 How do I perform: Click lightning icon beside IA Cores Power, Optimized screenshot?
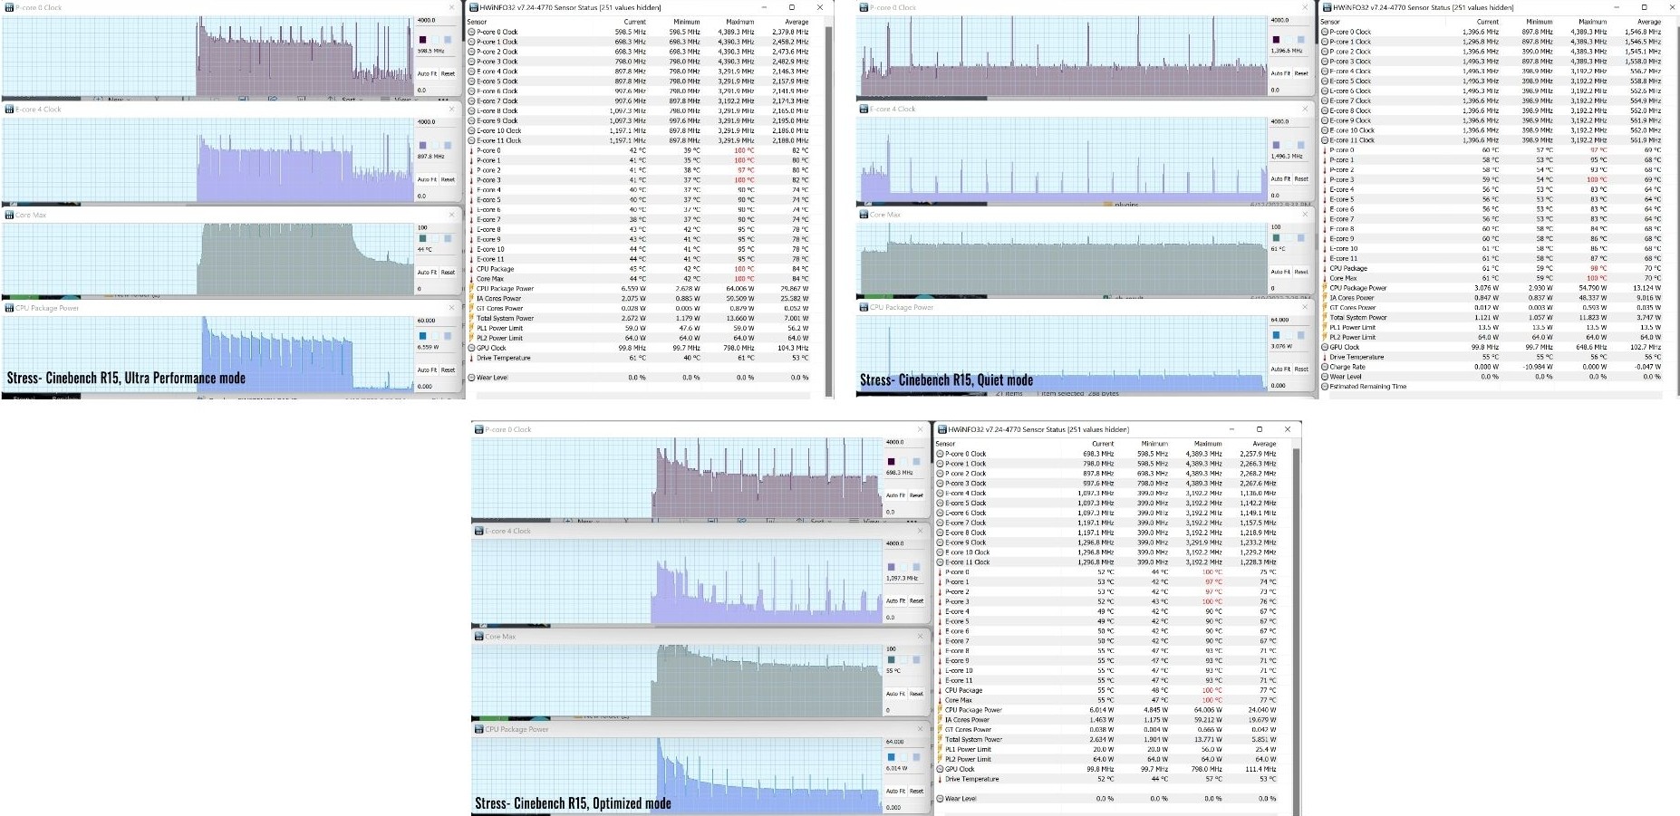(x=941, y=720)
